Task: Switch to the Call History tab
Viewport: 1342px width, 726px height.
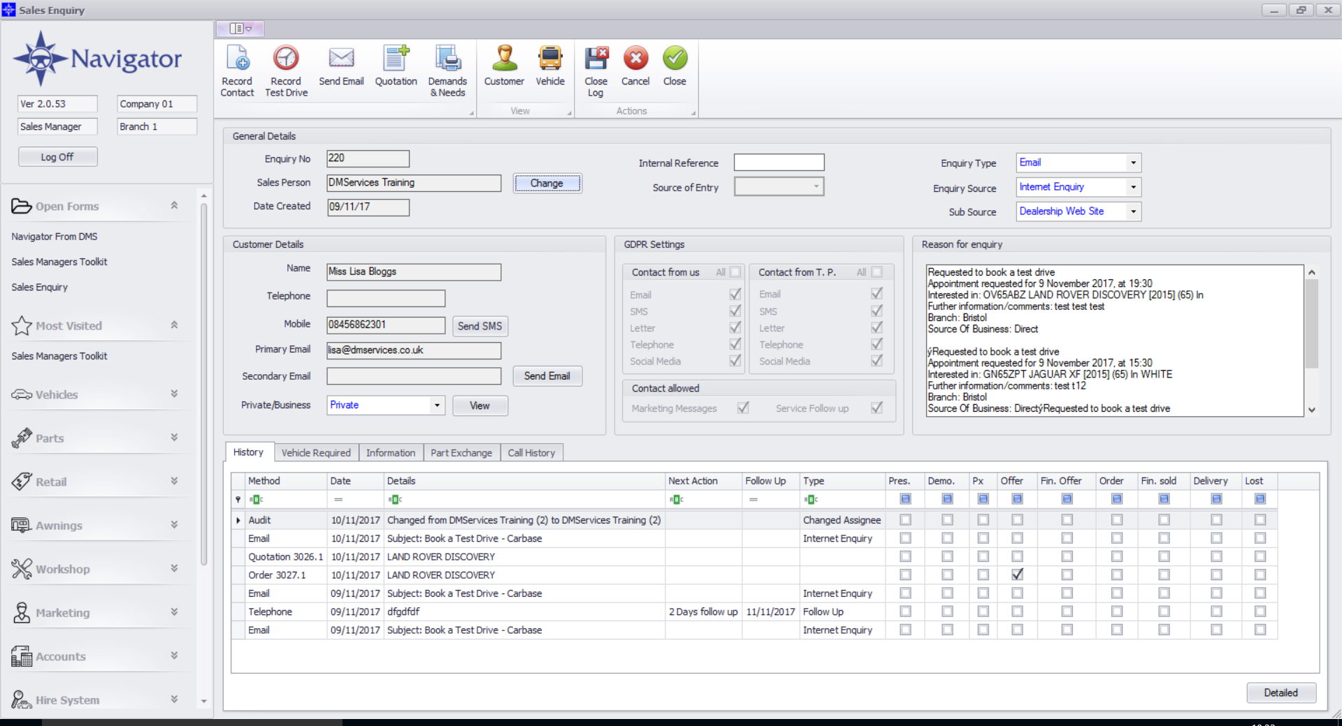Action: 531,452
